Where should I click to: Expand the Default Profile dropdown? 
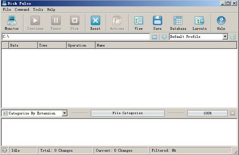pos(225,37)
